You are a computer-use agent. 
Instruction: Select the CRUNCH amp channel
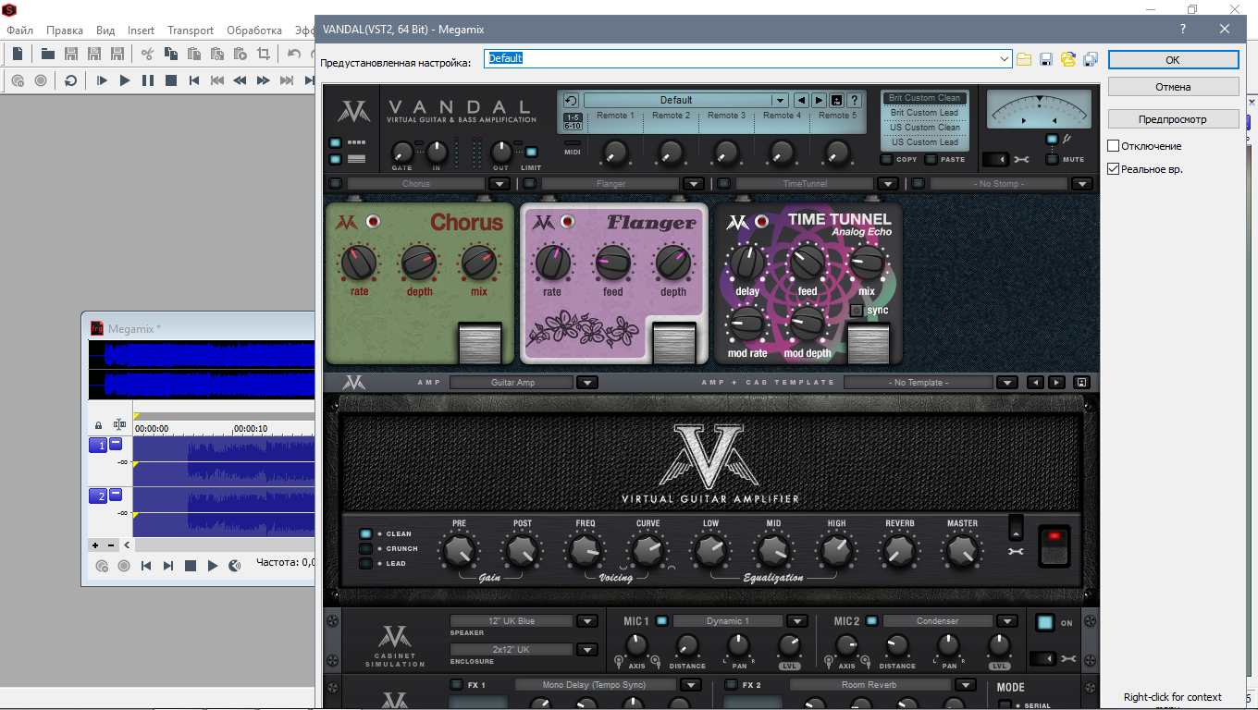click(366, 548)
